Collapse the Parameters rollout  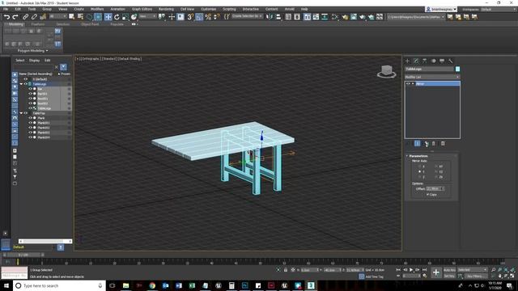click(x=418, y=156)
